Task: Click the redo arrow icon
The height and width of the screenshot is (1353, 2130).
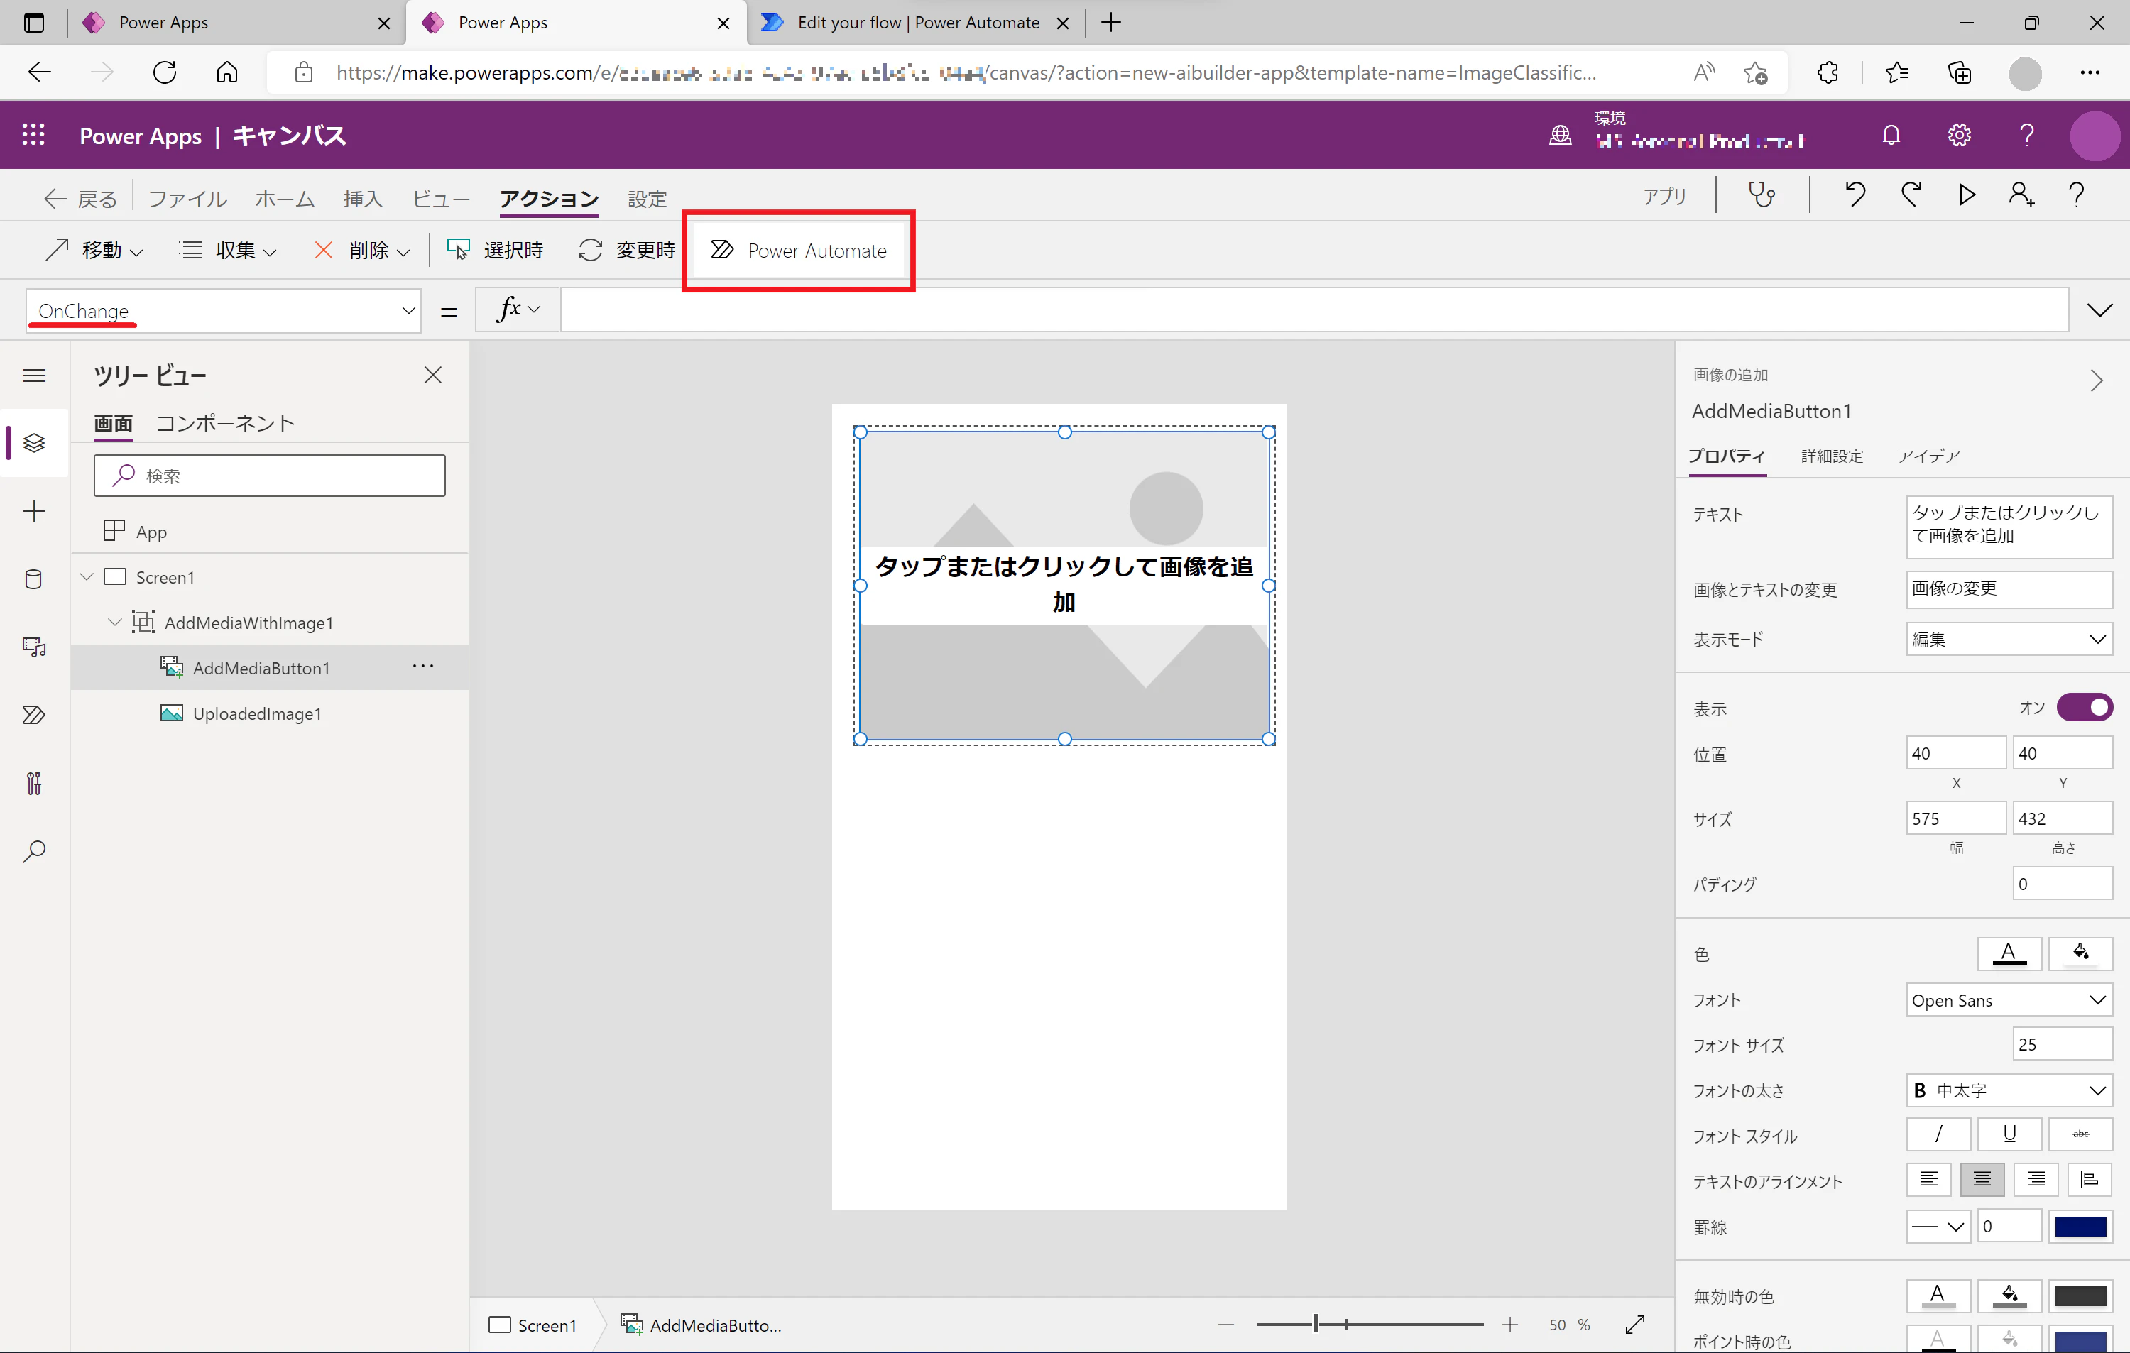Action: point(1911,195)
